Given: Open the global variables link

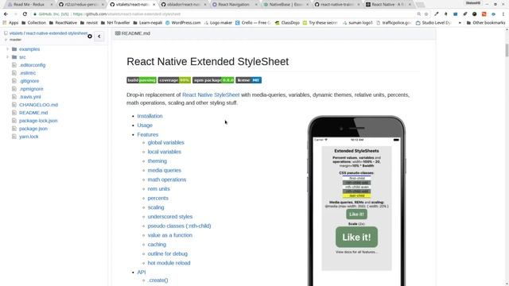Looking at the screenshot, I should (x=166, y=142).
